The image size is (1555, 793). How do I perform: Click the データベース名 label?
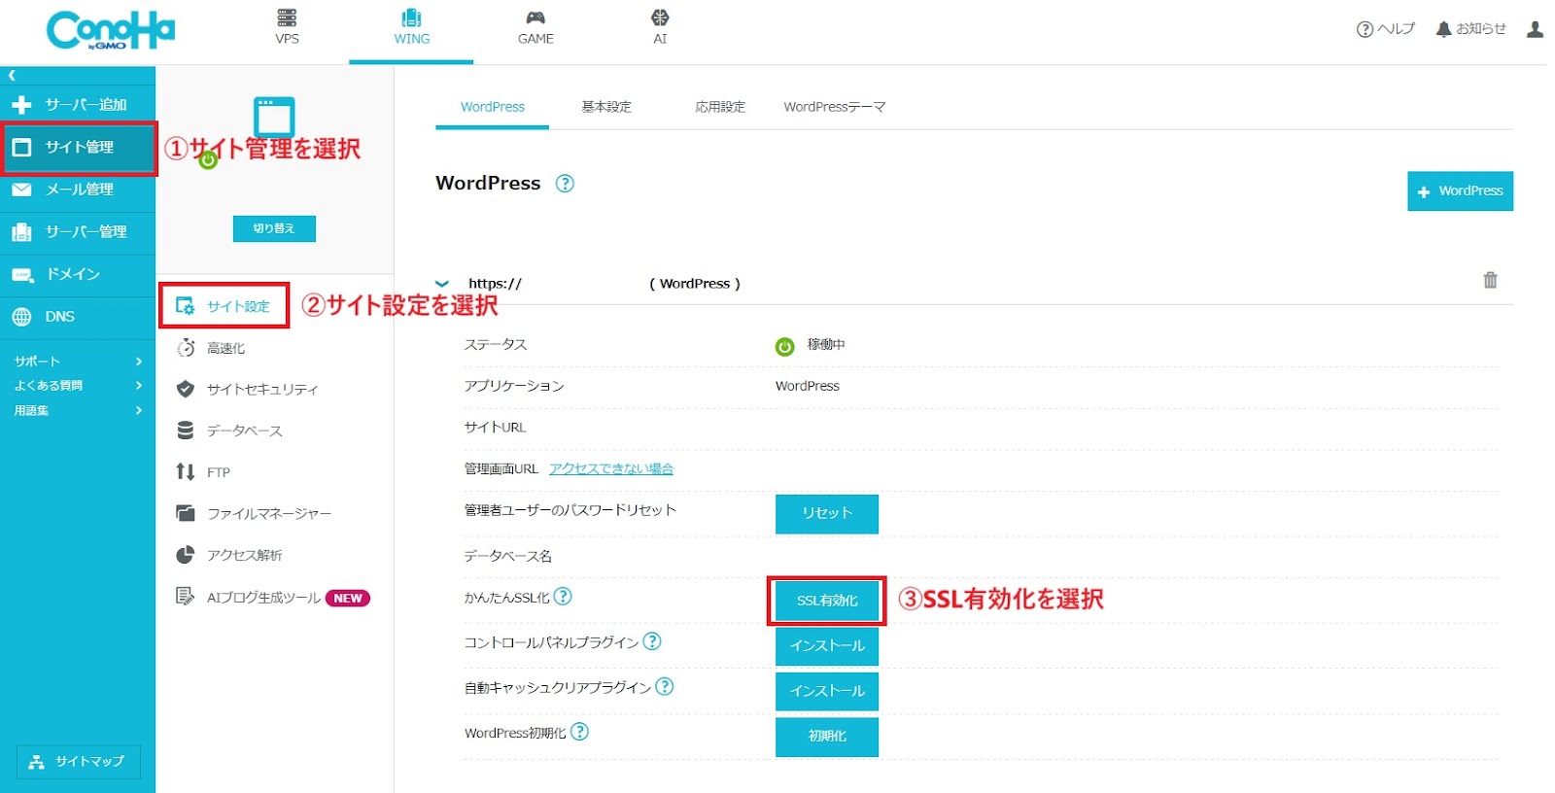pyautogui.click(x=507, y=556)
